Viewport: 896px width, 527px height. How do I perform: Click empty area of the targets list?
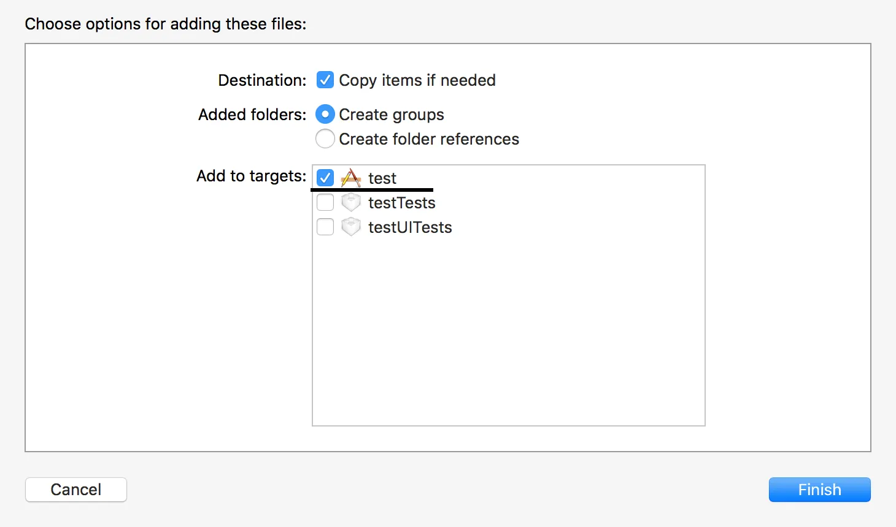tap(508, 331)
